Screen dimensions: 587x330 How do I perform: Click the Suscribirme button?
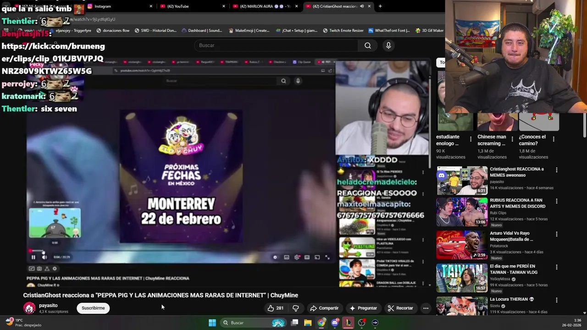(x=93, y=308)
